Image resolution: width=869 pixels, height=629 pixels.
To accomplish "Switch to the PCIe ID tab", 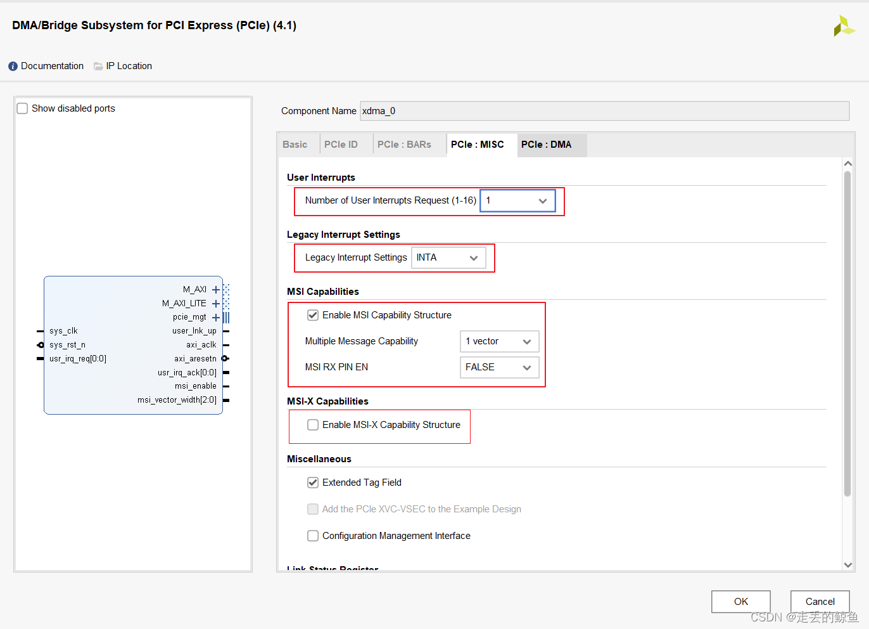I will tap(341, 145).
